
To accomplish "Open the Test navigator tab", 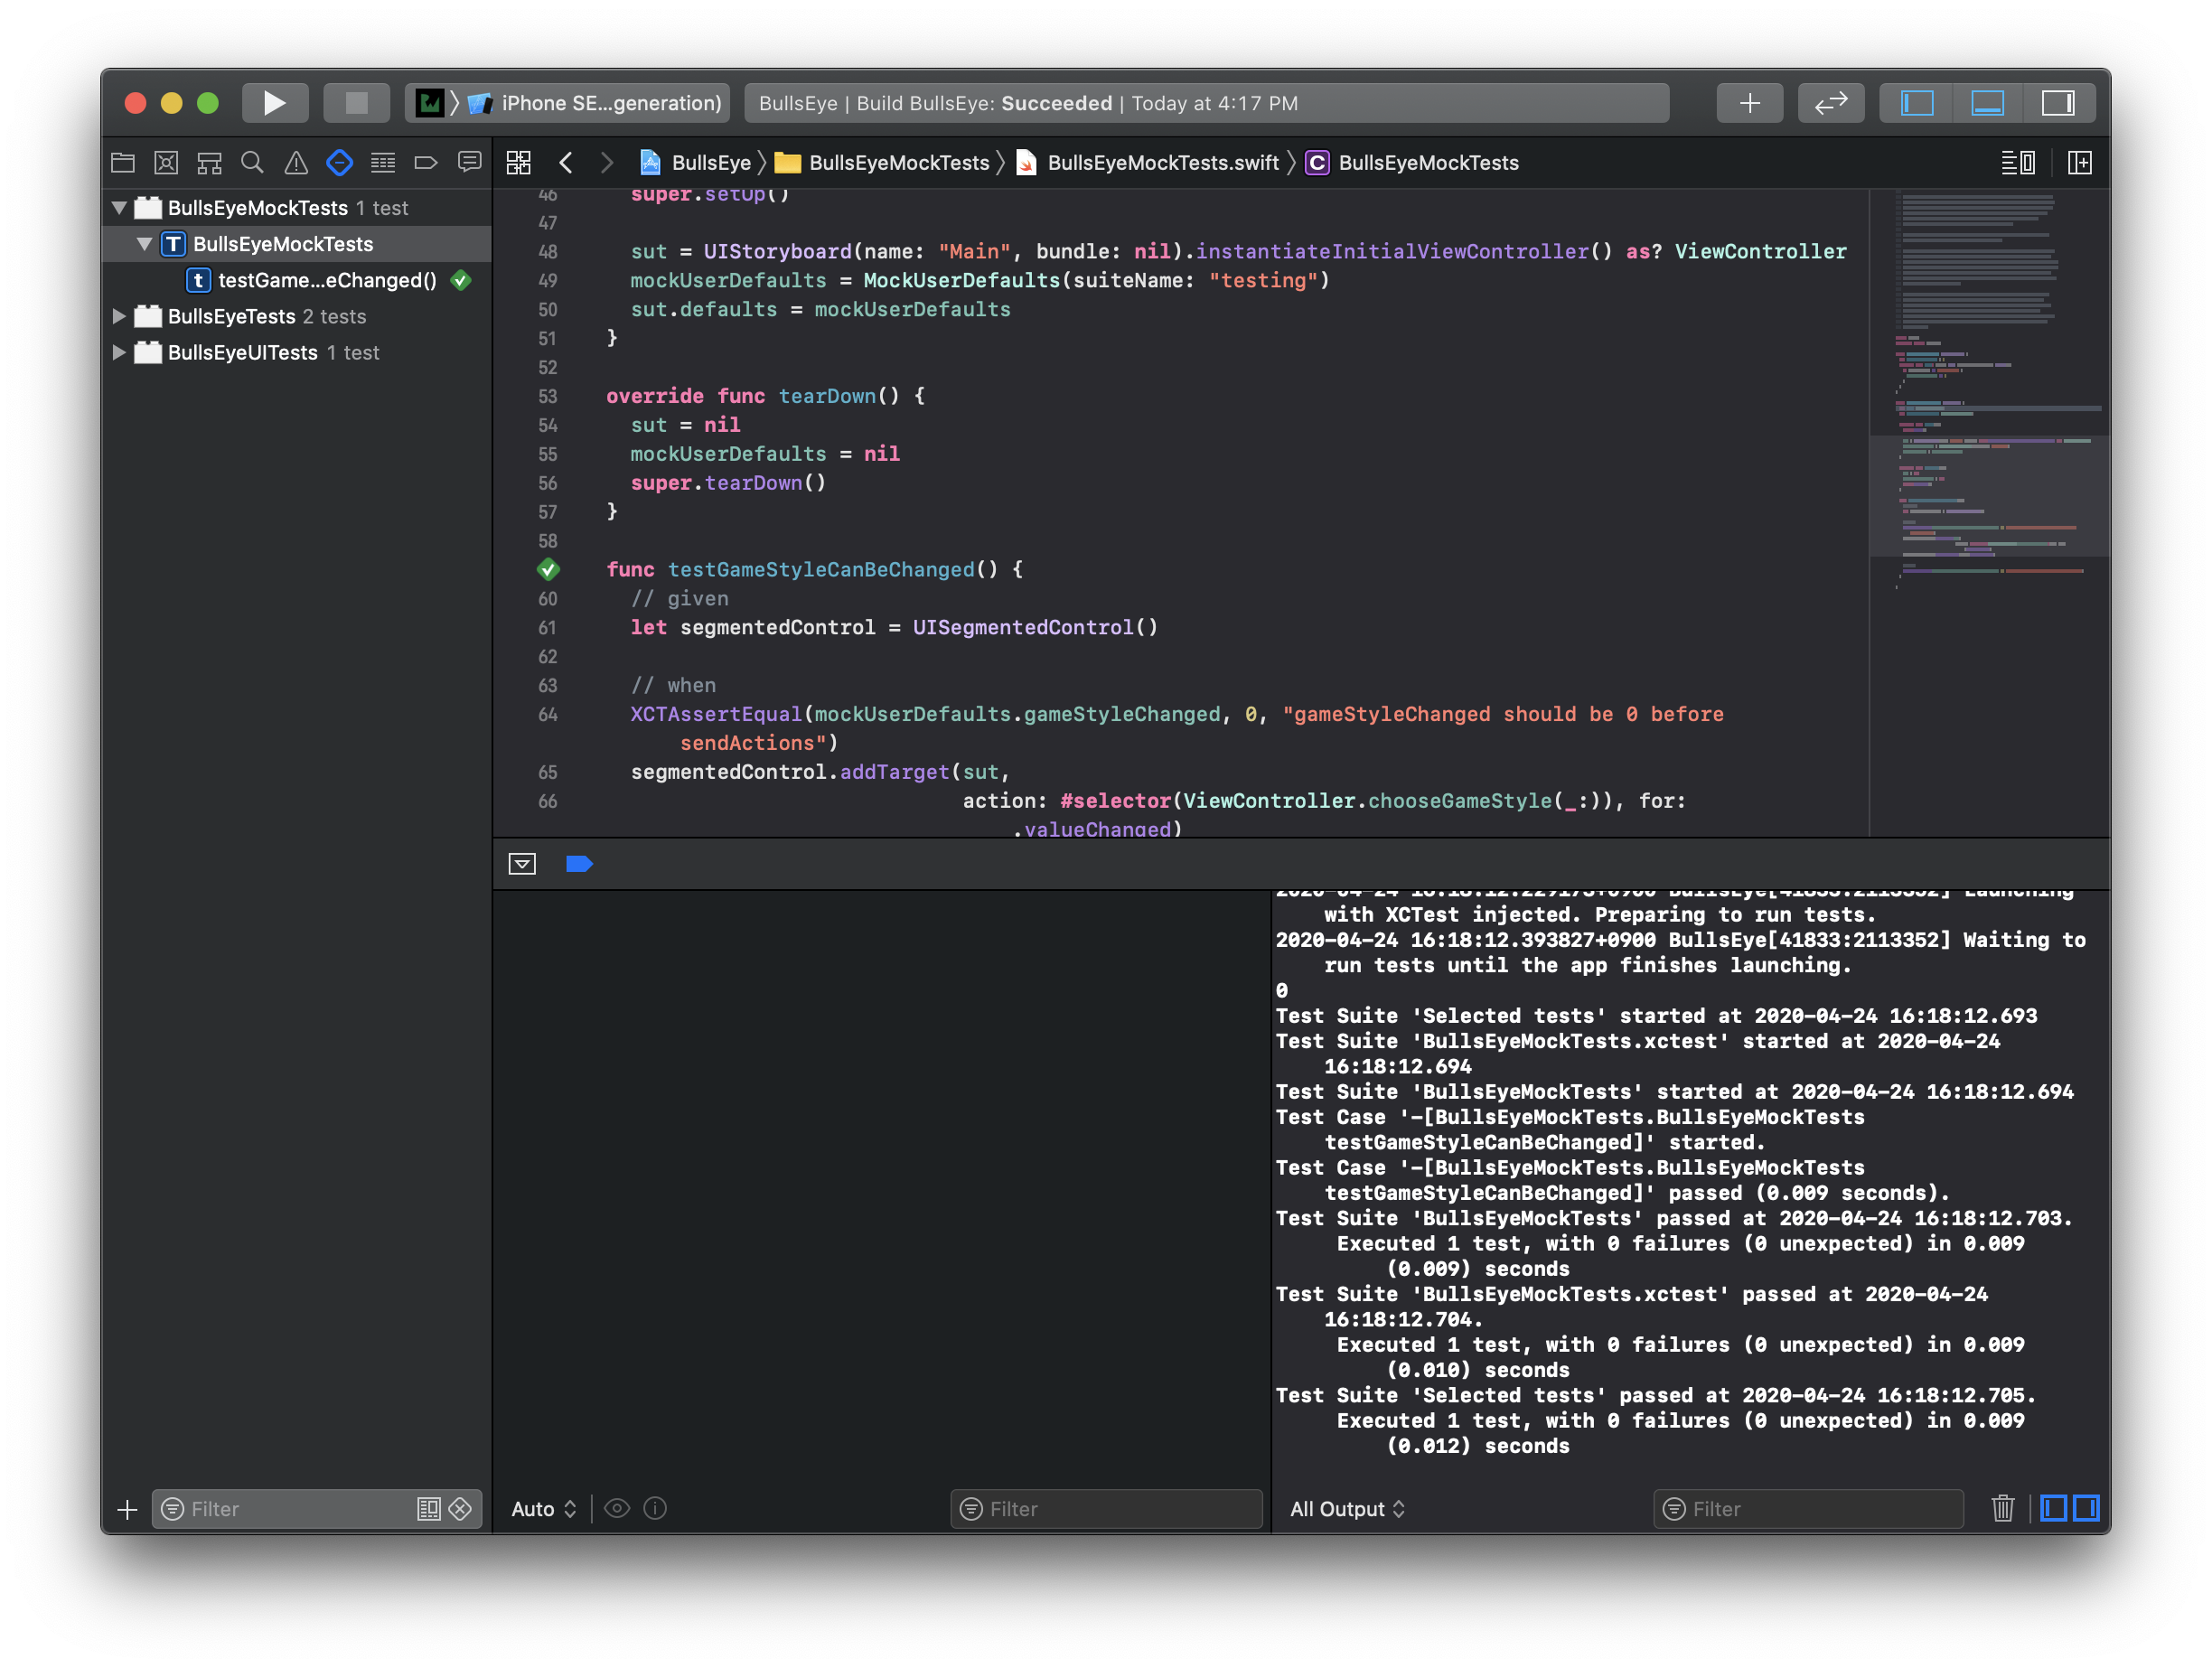I will coord(339,163).
